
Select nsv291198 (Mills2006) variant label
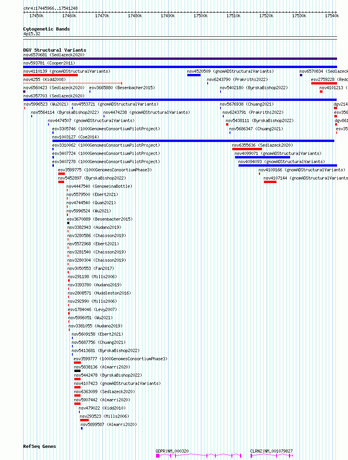(92, 277)
